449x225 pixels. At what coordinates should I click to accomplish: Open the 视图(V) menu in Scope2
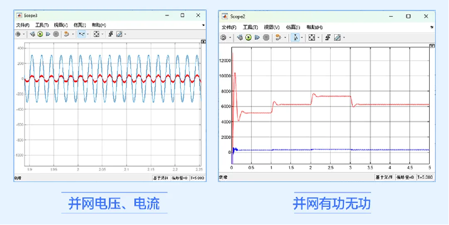coord(272,28)
